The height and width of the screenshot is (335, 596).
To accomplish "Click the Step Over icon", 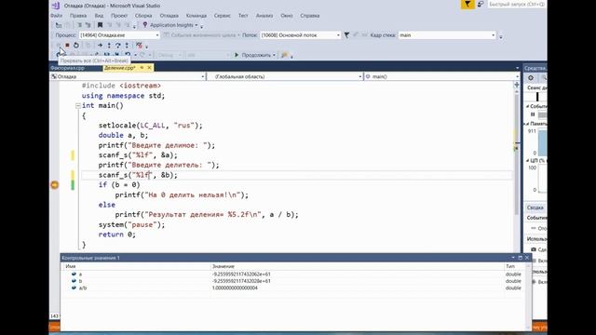I will point(118,46).
